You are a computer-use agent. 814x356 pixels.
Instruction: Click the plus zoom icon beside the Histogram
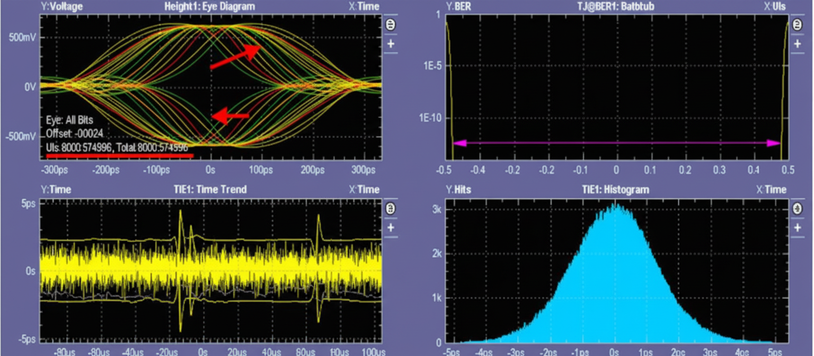point(797,227)
